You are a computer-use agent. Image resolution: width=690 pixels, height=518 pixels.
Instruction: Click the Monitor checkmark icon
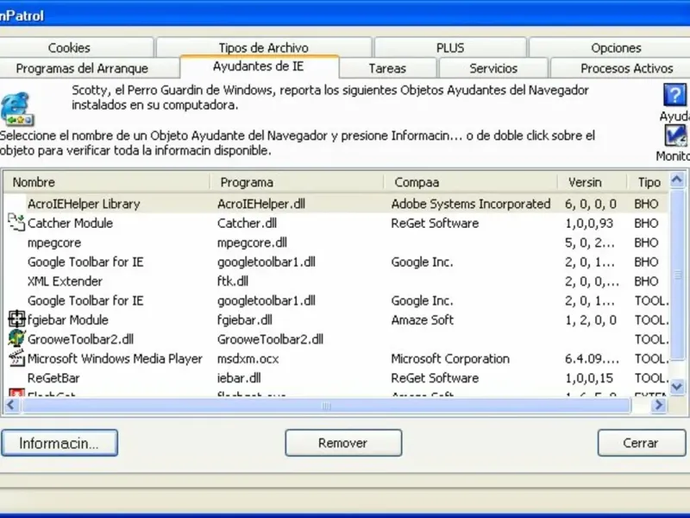[x=675, y=136]
